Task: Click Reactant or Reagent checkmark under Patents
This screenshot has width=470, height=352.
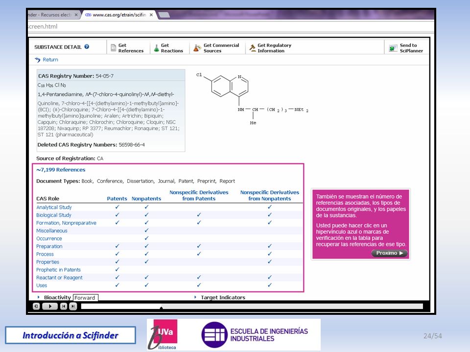Action: pos(117,277)
